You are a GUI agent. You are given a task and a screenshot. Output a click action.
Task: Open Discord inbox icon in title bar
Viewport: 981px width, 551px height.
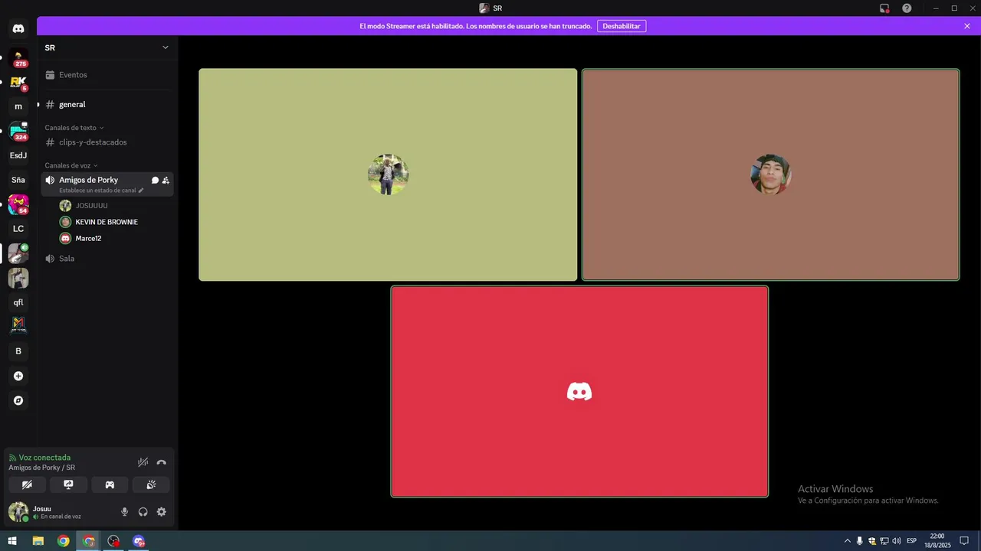point(884,8)
